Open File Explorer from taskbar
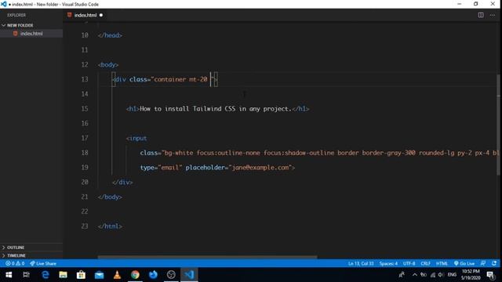Viewport: 502px width, 282px height. (63, 275)
